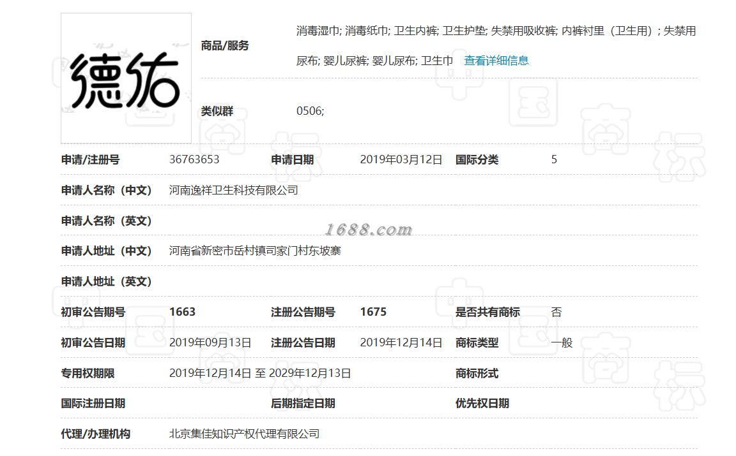The height and width of the screenshot is (456, 736).
Task: Click agency name 北京集佳知识产权代理有限公司
Action: (244, 434)
